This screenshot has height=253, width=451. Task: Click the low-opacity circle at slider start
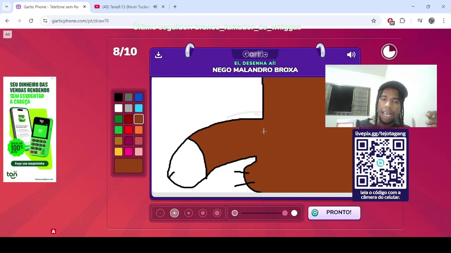(235, 213)
